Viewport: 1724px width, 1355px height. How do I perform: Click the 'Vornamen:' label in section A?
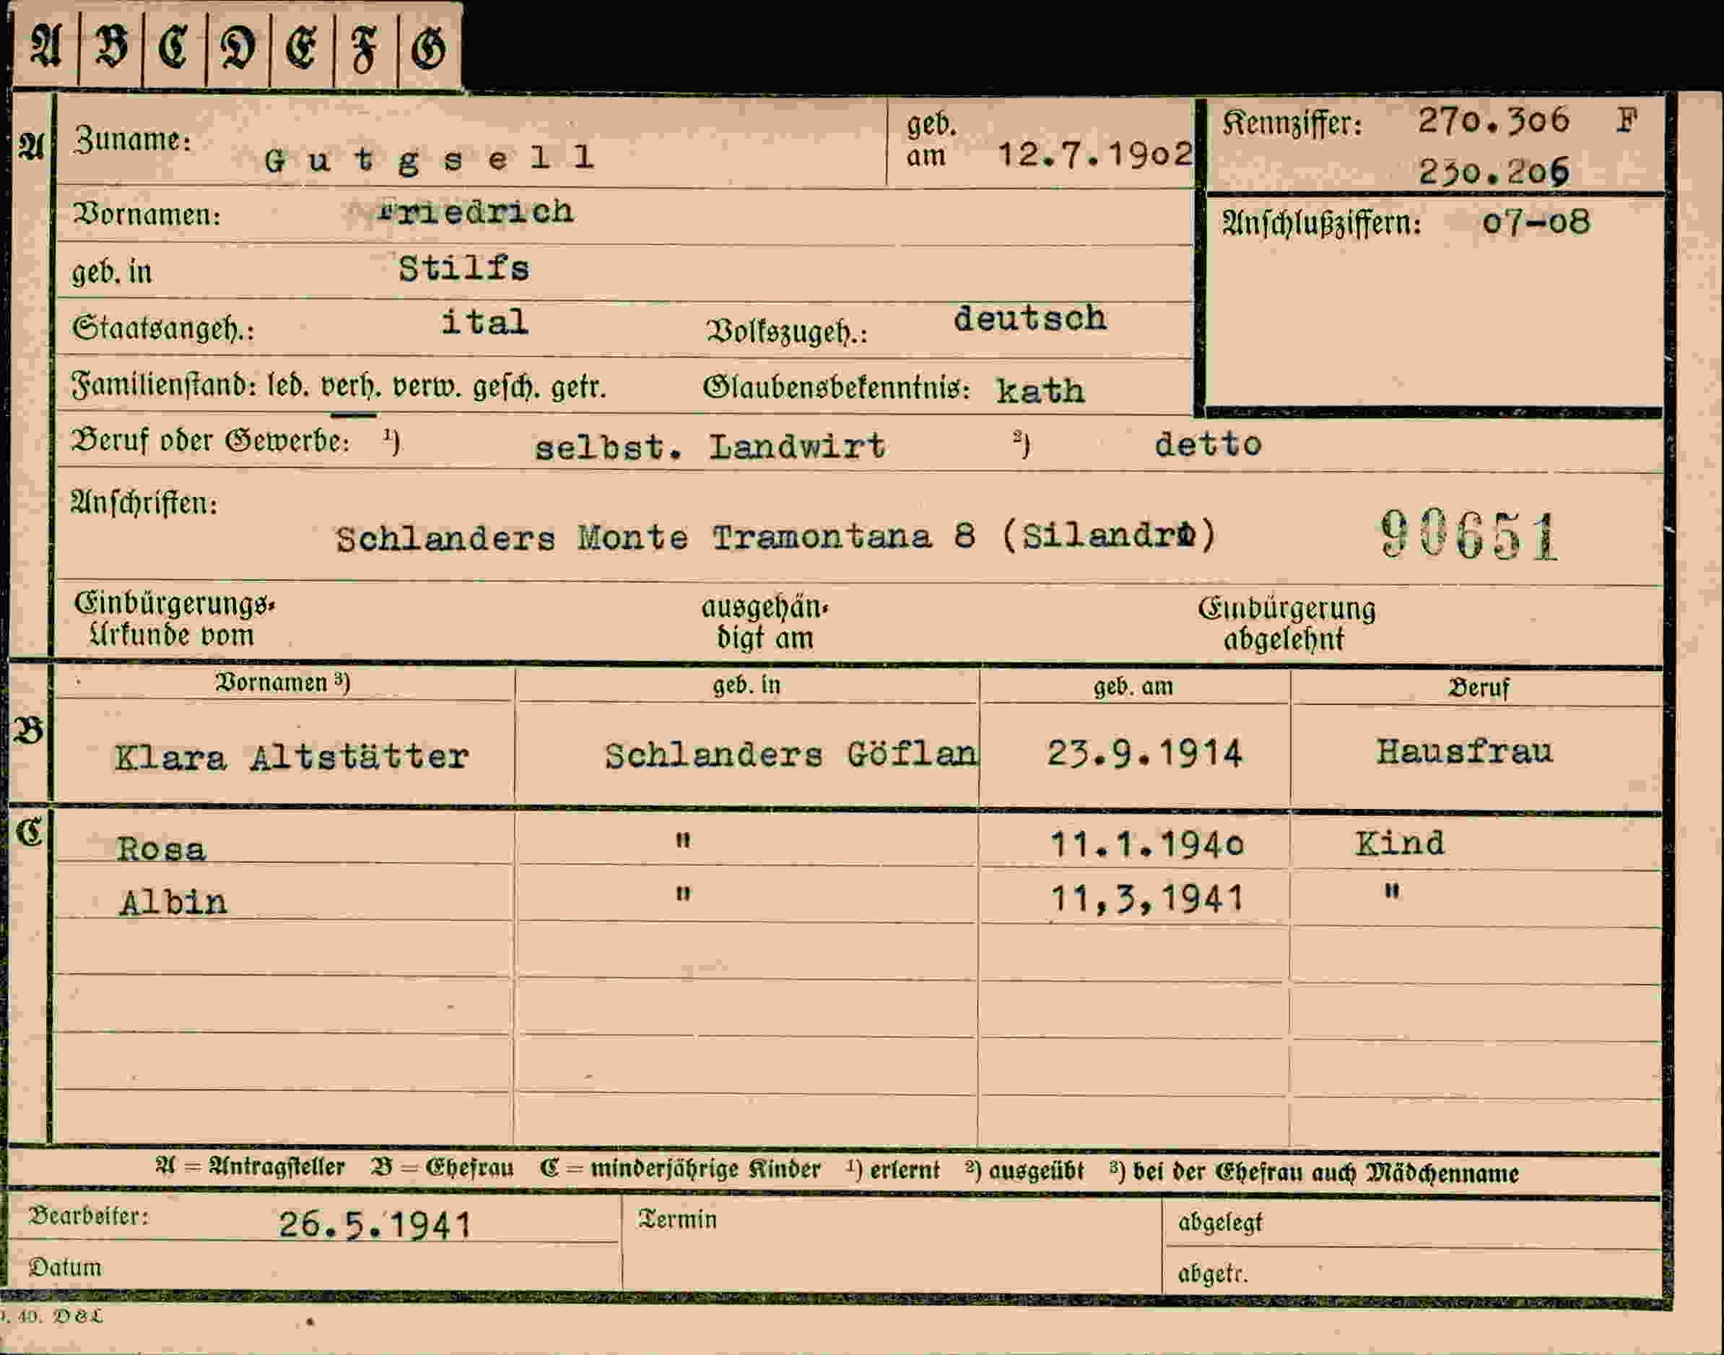tap(147, 215)
